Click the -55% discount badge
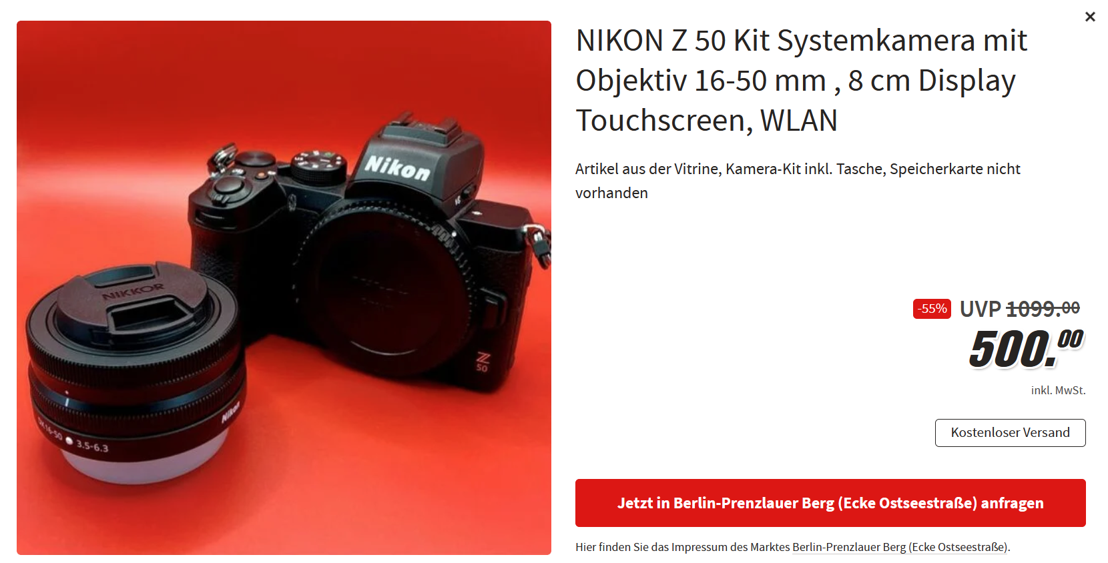Image resolution: width=1108 pixels, height=563 pixels. pos(932,309)
